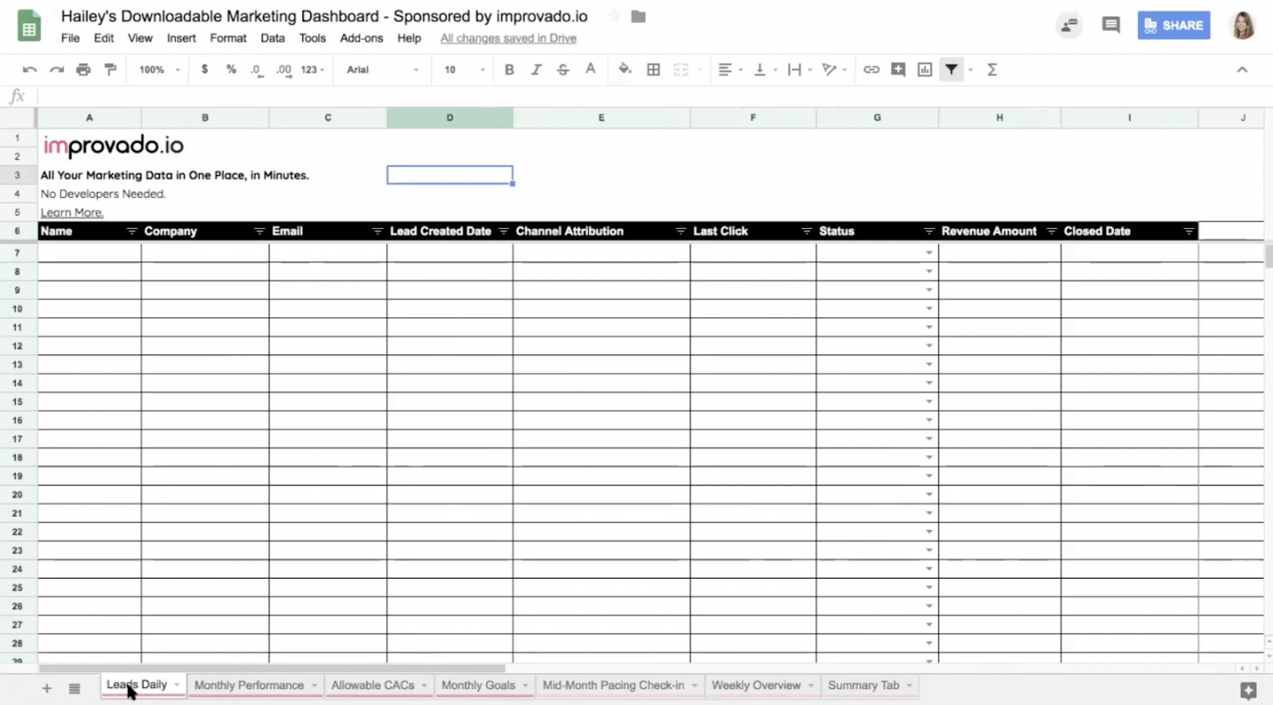Open the fill color picker
Screen dimensions: 1273x705
(x=625, y=70)
